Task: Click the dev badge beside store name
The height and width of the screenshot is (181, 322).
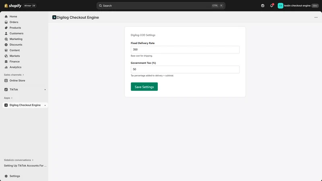Action: pos(315,6)
